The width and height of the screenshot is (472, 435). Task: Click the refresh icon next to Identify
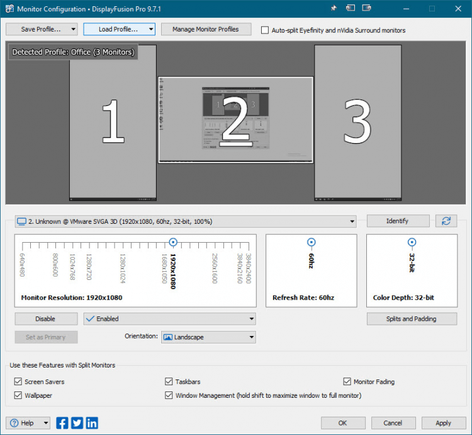click(x=446, y=221)
